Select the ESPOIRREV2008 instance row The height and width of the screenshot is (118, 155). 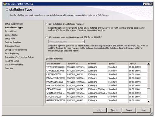[96, 97]
